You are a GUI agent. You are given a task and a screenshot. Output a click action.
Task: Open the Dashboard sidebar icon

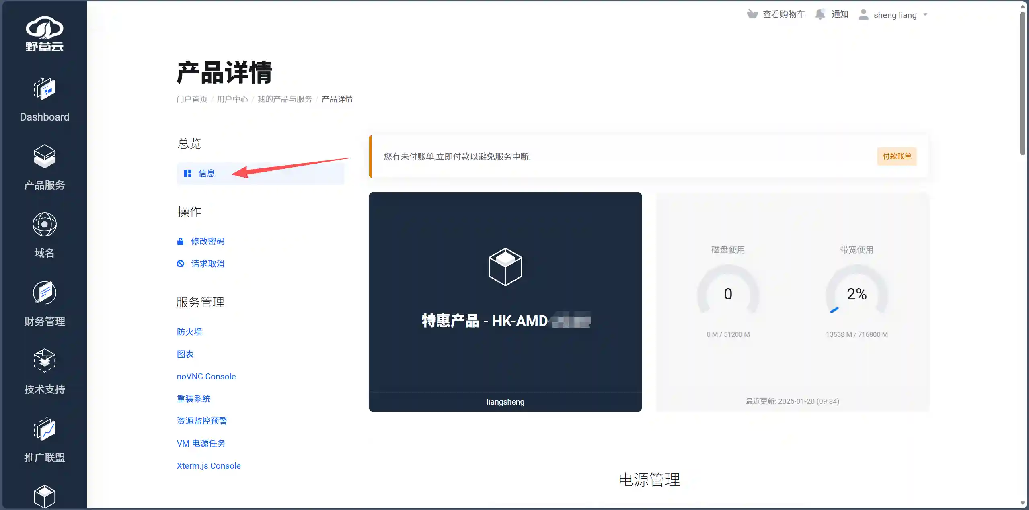point(45,88)
